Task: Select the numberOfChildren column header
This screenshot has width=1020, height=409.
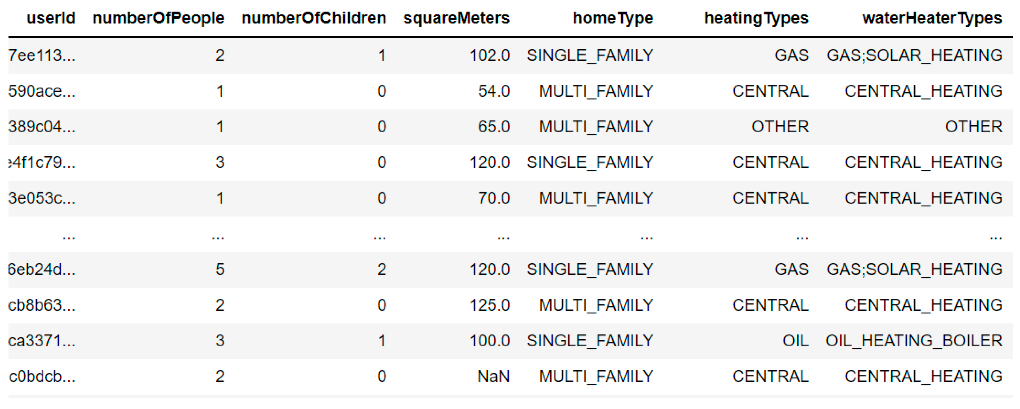Action: tap(314, 18)
